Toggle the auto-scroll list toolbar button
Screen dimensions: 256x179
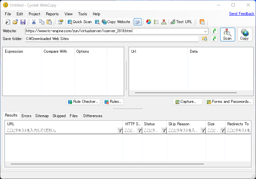tap(137, 22)
